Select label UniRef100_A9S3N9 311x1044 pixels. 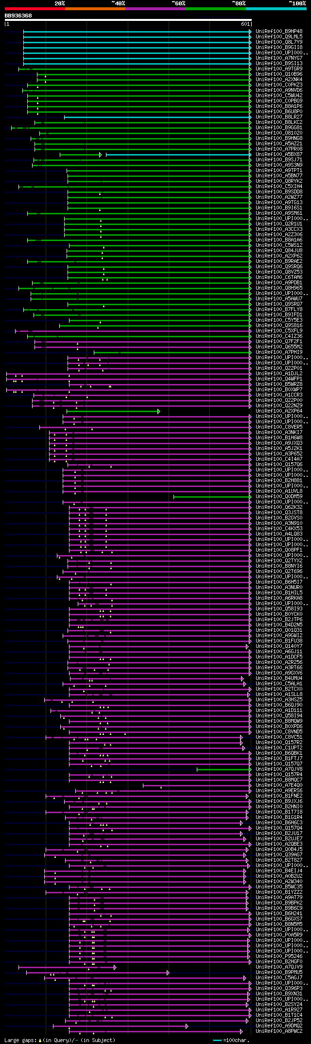pos(279,165)
